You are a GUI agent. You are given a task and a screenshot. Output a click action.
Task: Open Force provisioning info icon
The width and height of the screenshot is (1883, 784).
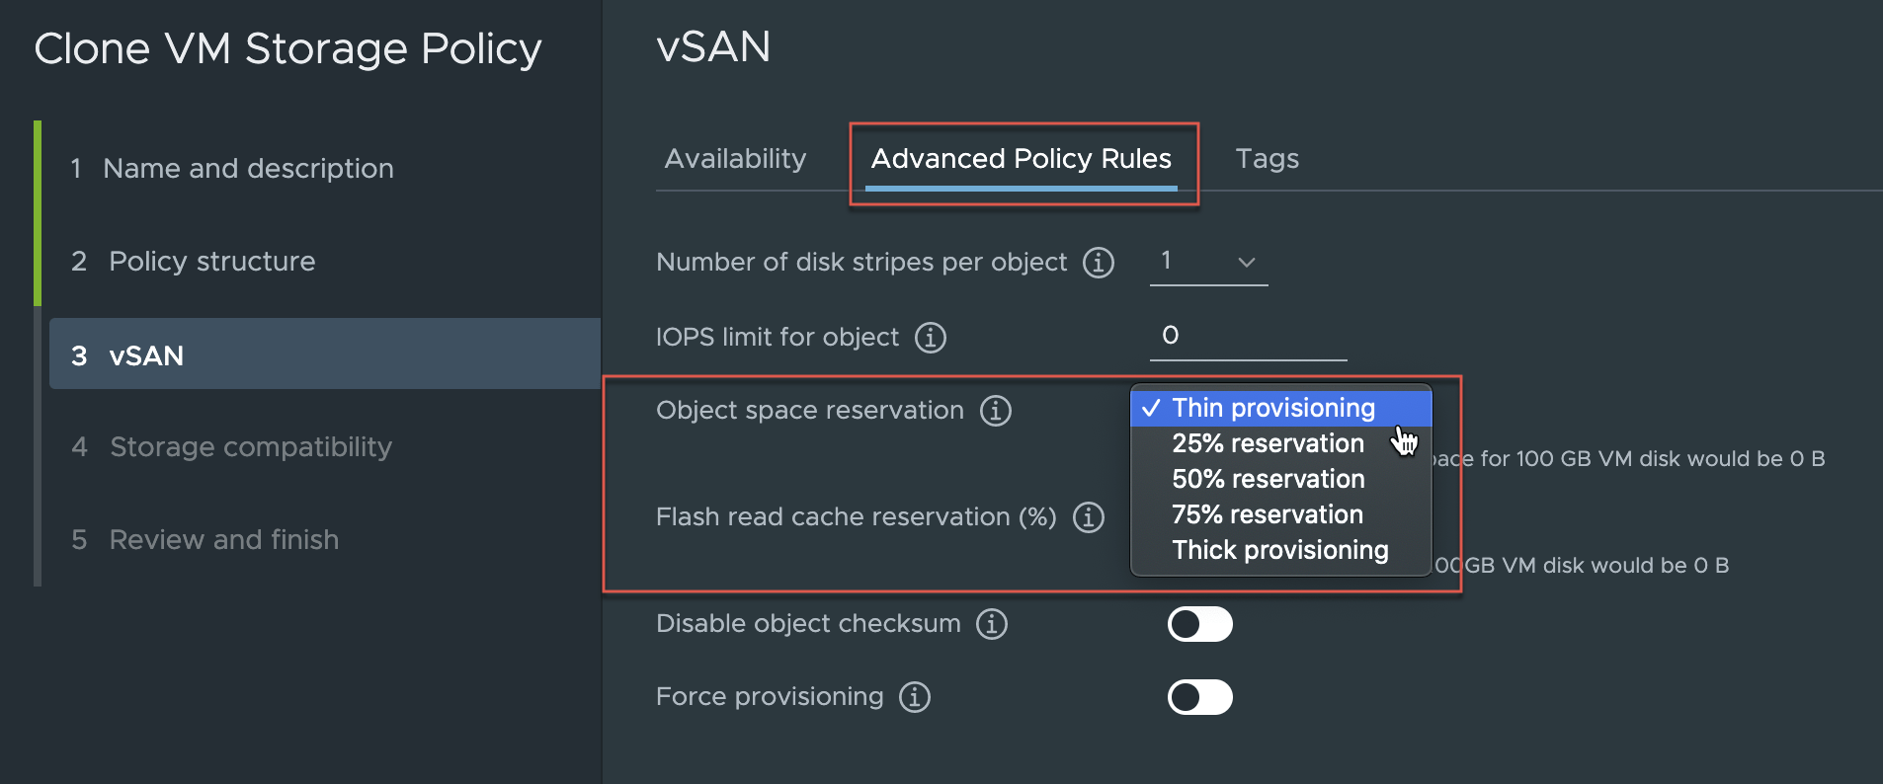pyautogui.click(x=914, y=697)
